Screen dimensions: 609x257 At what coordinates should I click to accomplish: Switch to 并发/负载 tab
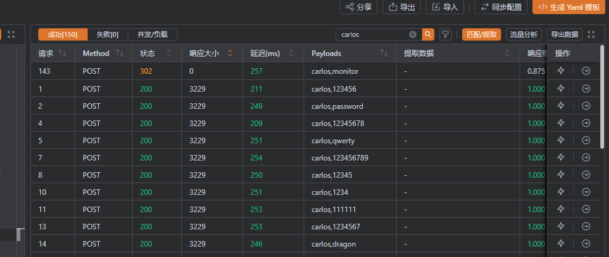pyautogui.click(x=152, y=34)
